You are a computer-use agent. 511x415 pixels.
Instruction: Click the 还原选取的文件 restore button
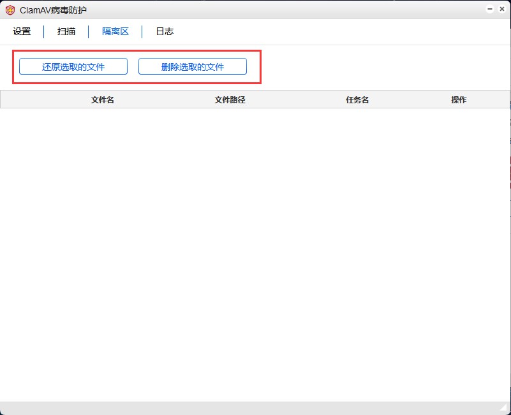point(72,66)
